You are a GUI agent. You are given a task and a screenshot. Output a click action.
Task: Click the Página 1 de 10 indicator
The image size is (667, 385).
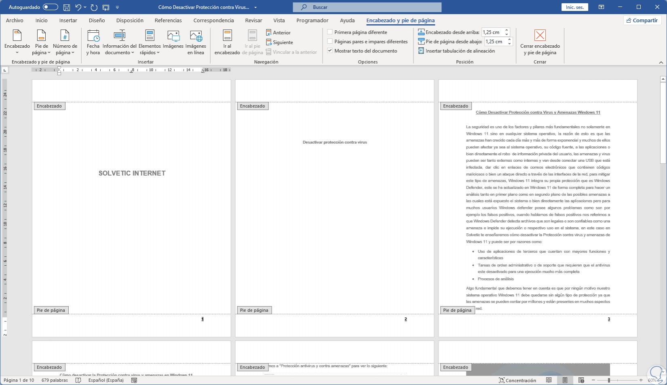[19, 380]
